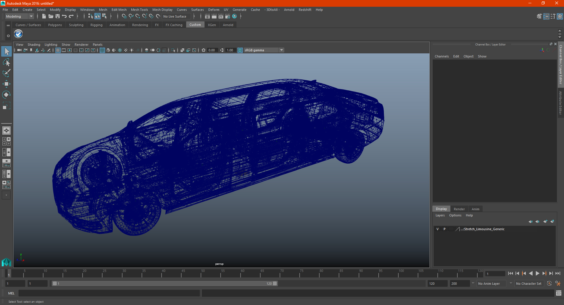Open shelf options gear menu
This screenshot has height=305, width=564.
pos(8,36)
